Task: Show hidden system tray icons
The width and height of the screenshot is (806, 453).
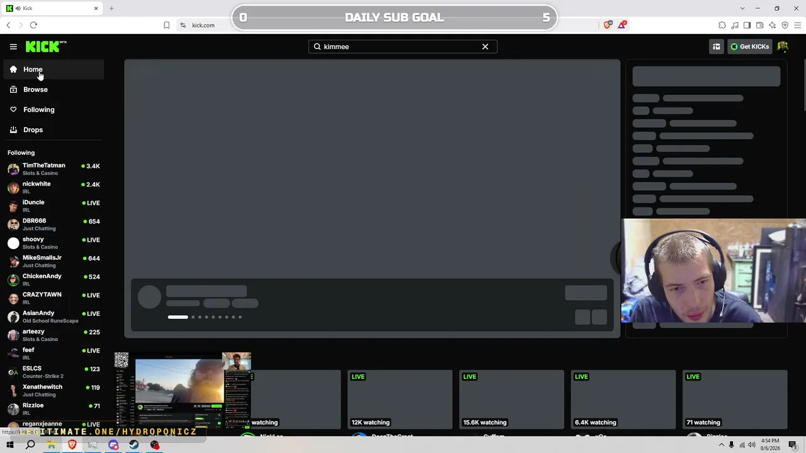Action: pos(721,445)
